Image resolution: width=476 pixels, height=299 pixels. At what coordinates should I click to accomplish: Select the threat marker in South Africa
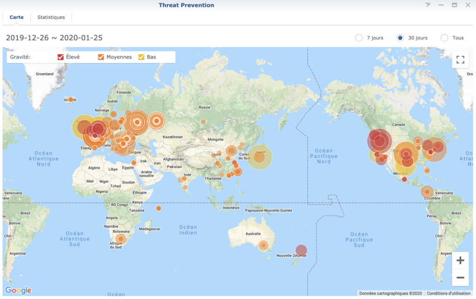(x=121, y=239)
